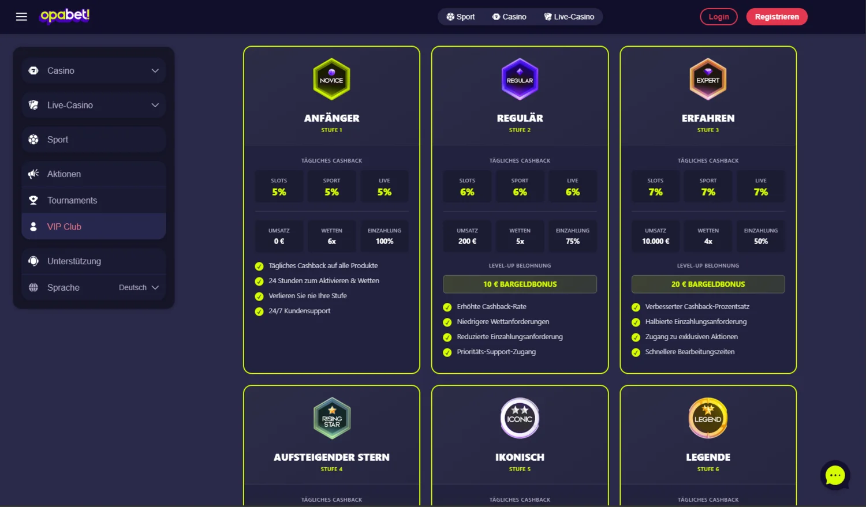The image size is (866, 507).
Task: Click the Aktionen megaphone icon
Action: 33,174
